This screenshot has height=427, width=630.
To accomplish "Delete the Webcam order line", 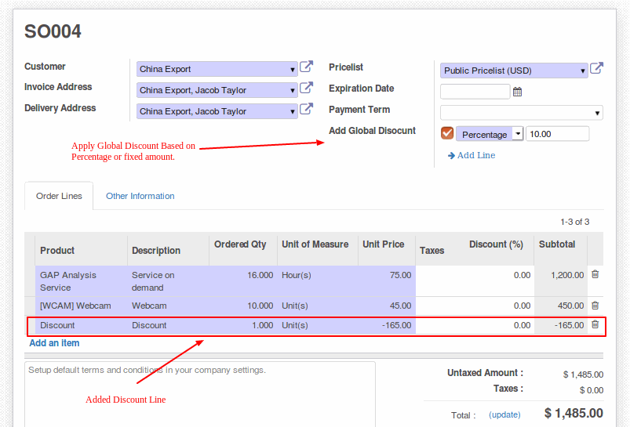I will point(595,306).
